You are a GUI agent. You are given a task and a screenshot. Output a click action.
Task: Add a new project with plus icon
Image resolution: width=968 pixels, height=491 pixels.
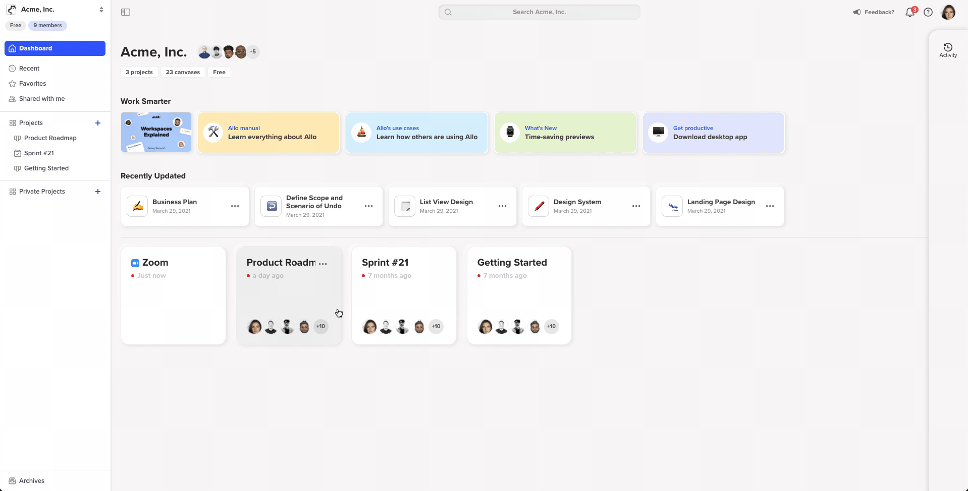(x=98, y=123)
